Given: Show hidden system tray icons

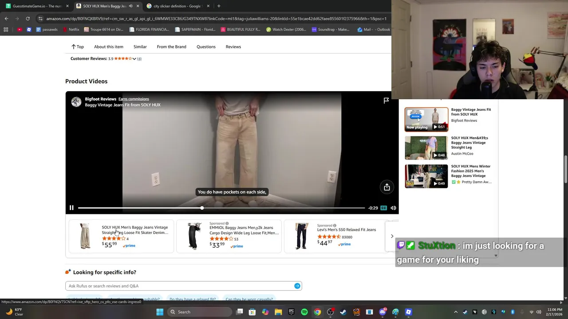Looking at the screenshot, I should click(456, 312).
